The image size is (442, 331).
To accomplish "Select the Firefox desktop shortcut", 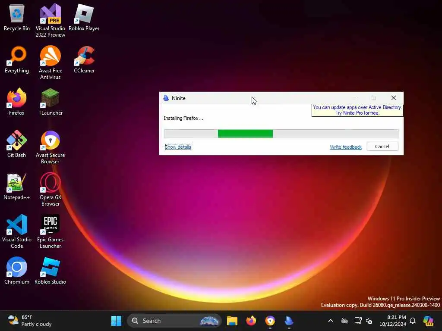I will [17, 102].
